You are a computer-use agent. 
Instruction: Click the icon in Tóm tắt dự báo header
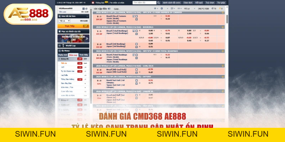pyautogui.click(x=59, y=16)
